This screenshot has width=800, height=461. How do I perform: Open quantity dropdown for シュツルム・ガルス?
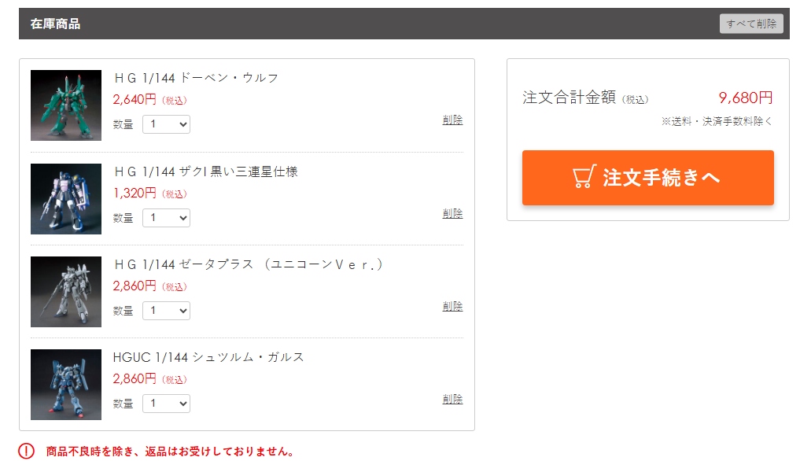tap(166, 404)
